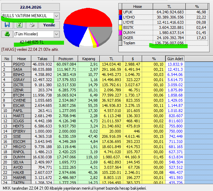
Task: Expand the (Tüm Hisseler) dropdown arrow
Action: pyautogui.click(x=56, y=34)
